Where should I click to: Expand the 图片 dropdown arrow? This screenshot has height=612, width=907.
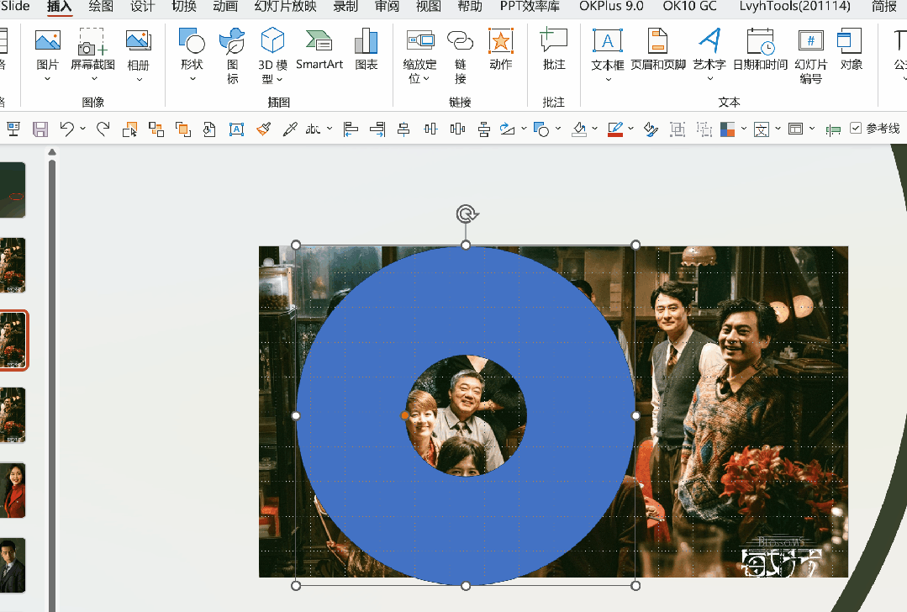47,79
